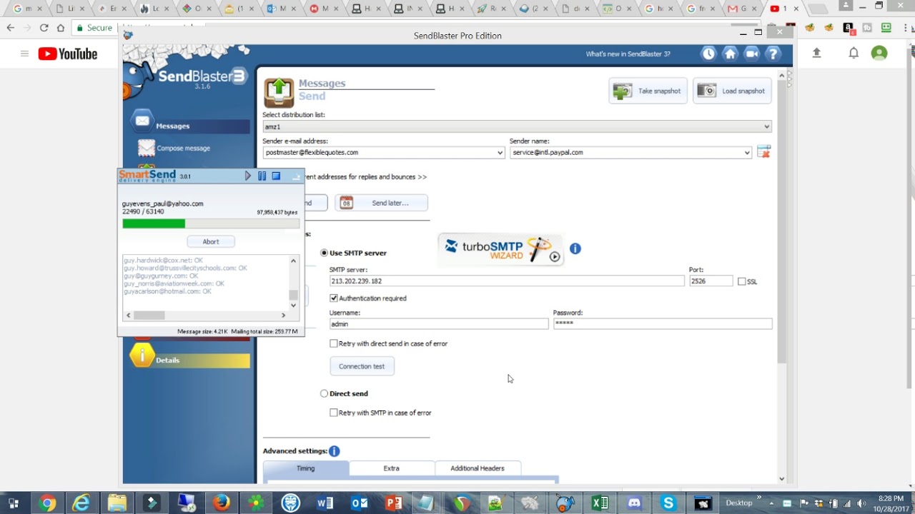Click the Connection test button
This screenshot has height=514, width=915.
click(x=362, y=366)
